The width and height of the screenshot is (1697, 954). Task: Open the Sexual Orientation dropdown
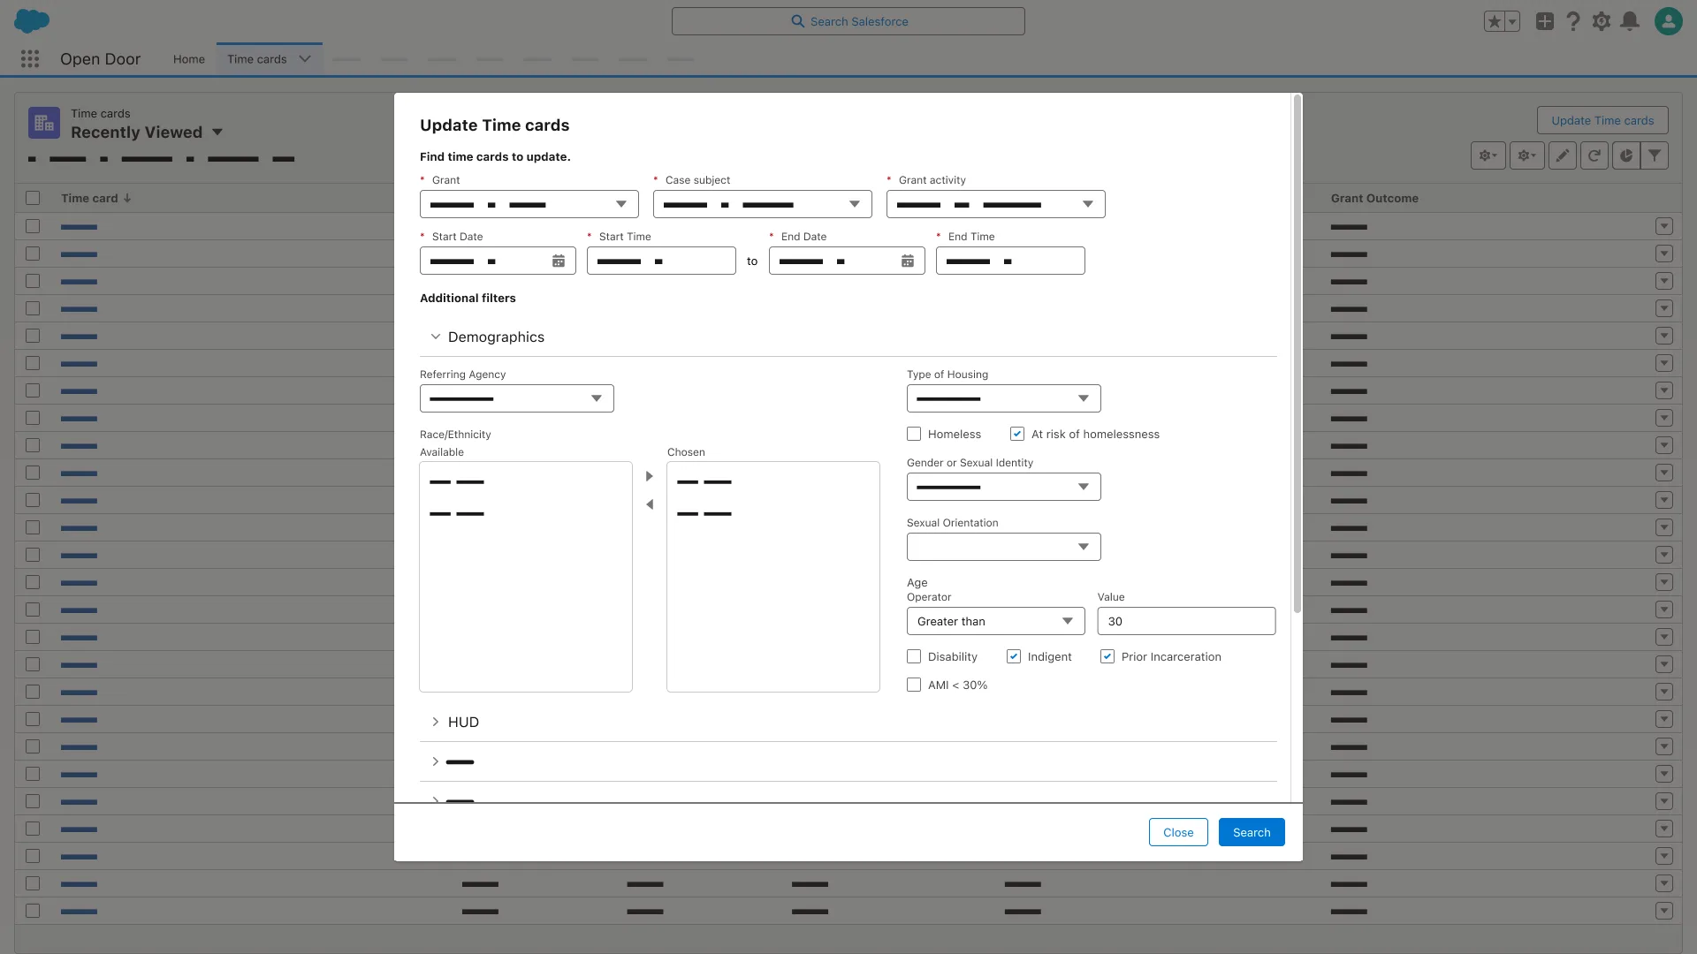point(1003,547)
